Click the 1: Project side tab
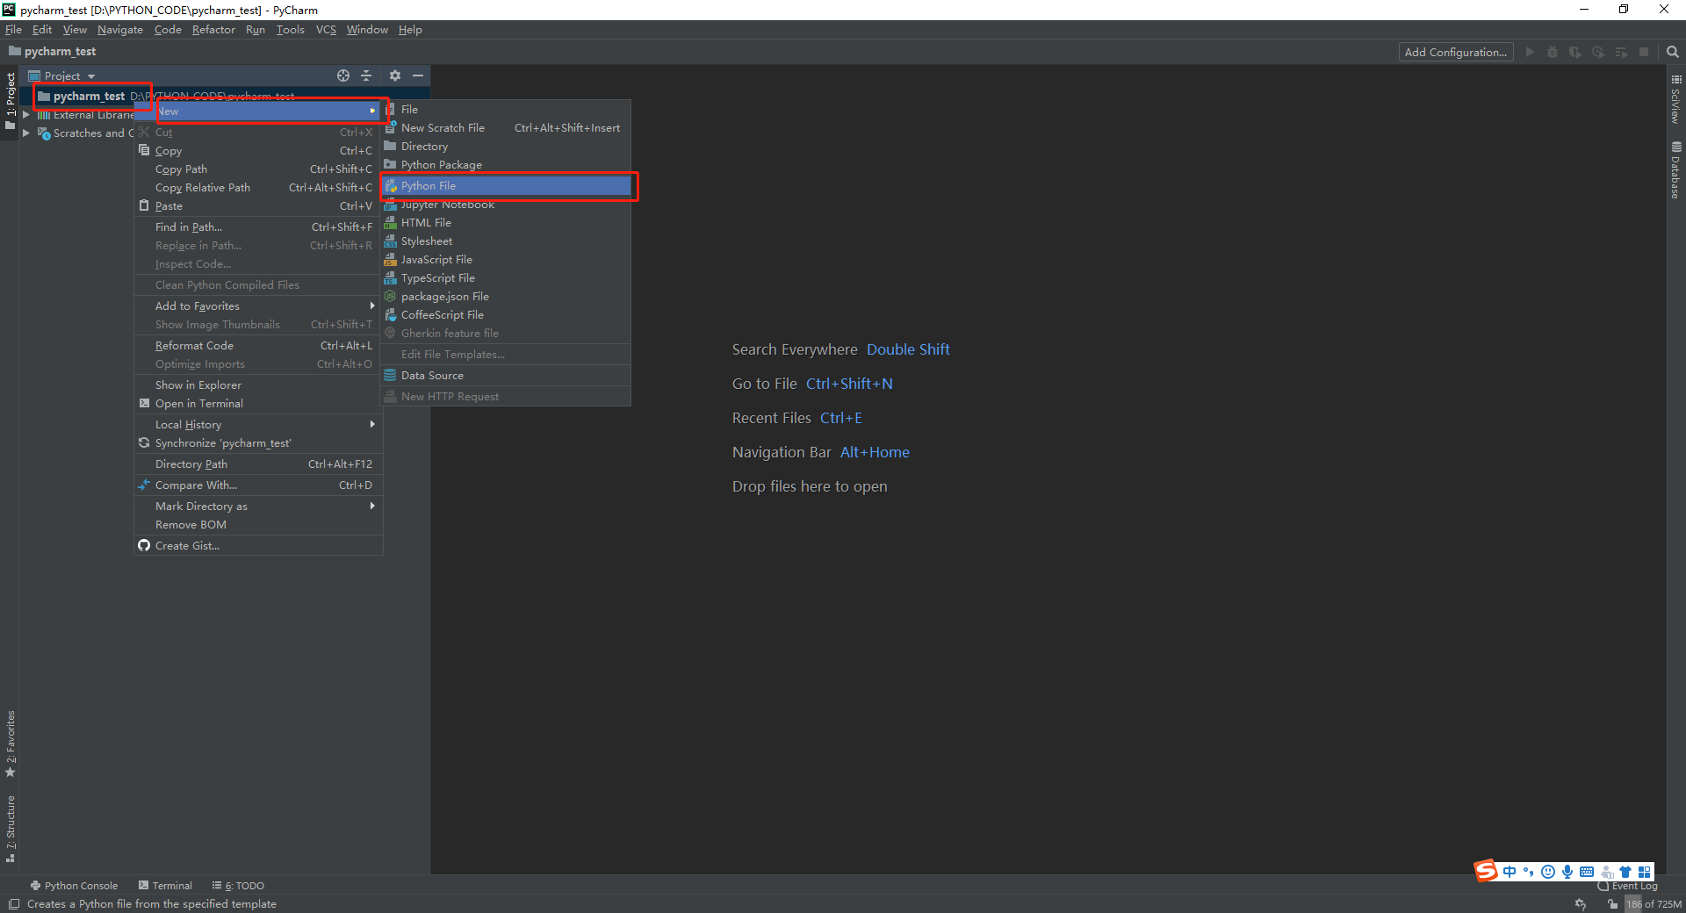Viewport: 1686px width, 913px height. (x=11, y=101)
